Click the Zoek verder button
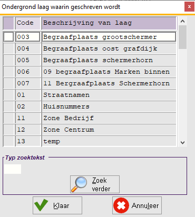This screenshot has width=195, height=217. pos(95,184)
